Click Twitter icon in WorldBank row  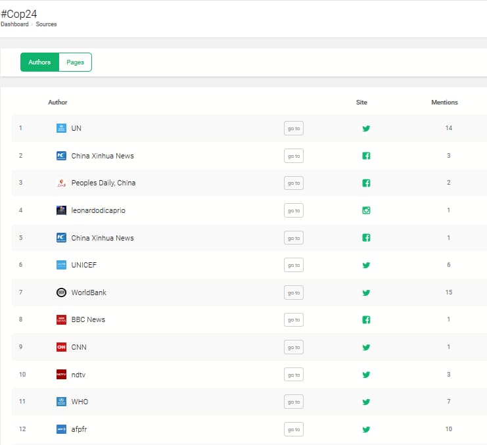[366, 293]
